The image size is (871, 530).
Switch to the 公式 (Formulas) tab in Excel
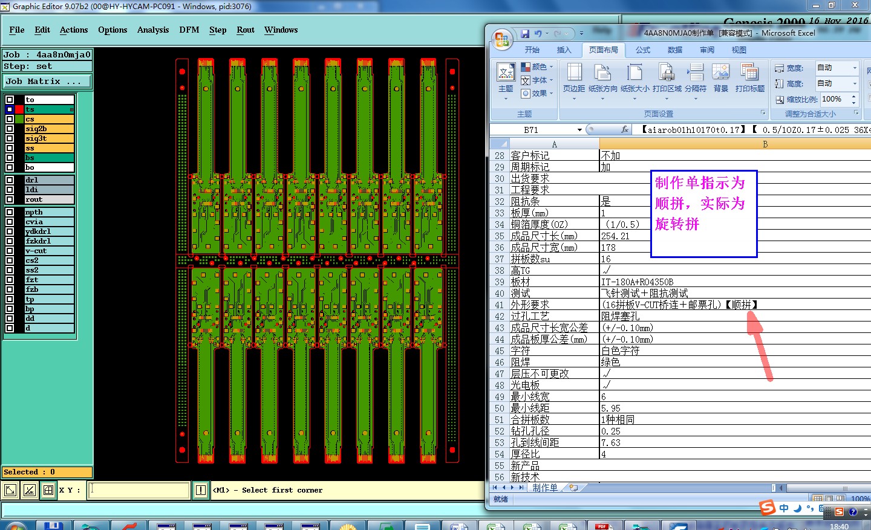pyautogui.click(x=643, y=50)
